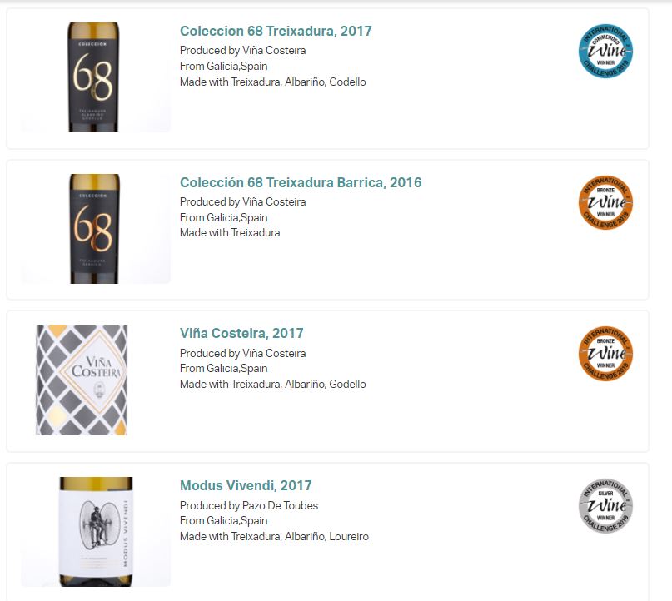Click 'From Galicia,Spain' in Viña Costeira 2017 card
Viewport: 672px width, 601px height.
point(223,369)
